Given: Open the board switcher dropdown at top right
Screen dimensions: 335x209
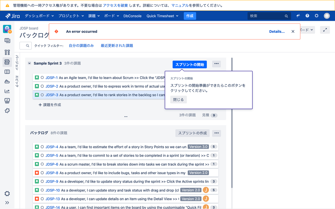Looking at the screenshot, I should pos(307,30).
